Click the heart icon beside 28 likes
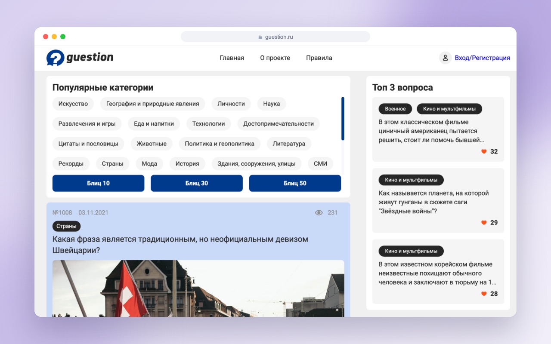This screenshot has height=344, width=551. 484,294
